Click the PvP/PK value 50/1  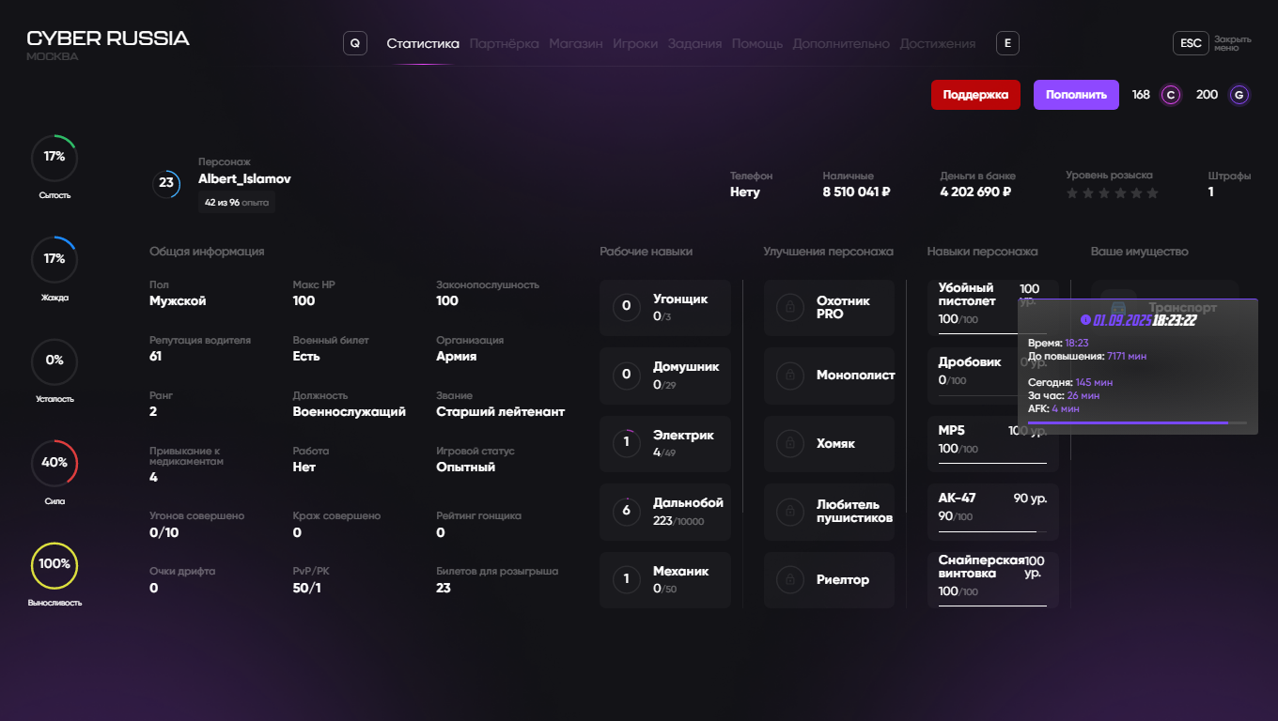pos(307,588)
